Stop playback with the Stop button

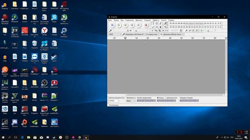pyautogui.click(x=125, y=25)
